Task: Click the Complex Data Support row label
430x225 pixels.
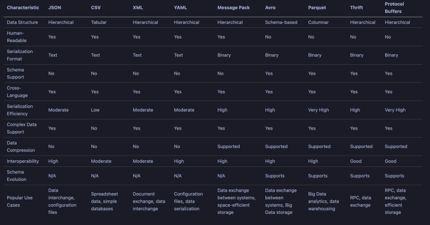Action: 21,128
